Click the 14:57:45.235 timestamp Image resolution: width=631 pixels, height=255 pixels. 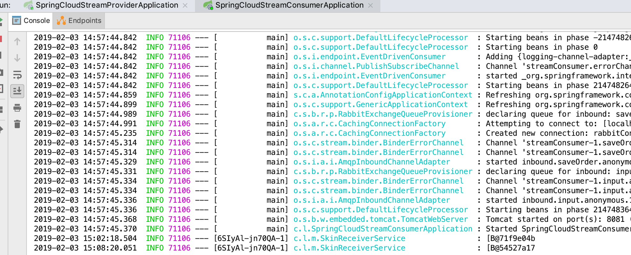click(110, 133)
